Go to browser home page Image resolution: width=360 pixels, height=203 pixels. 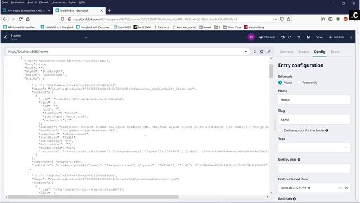[x=28, y=19]
